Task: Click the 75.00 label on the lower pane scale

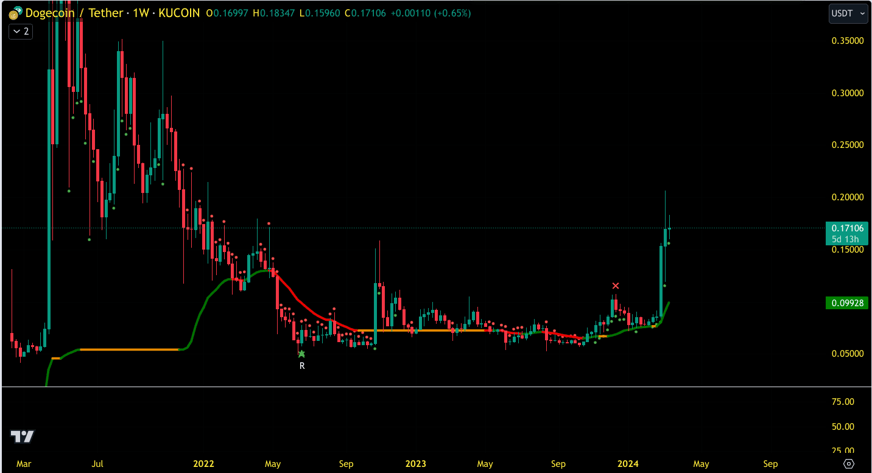Action: coord(843,402)
